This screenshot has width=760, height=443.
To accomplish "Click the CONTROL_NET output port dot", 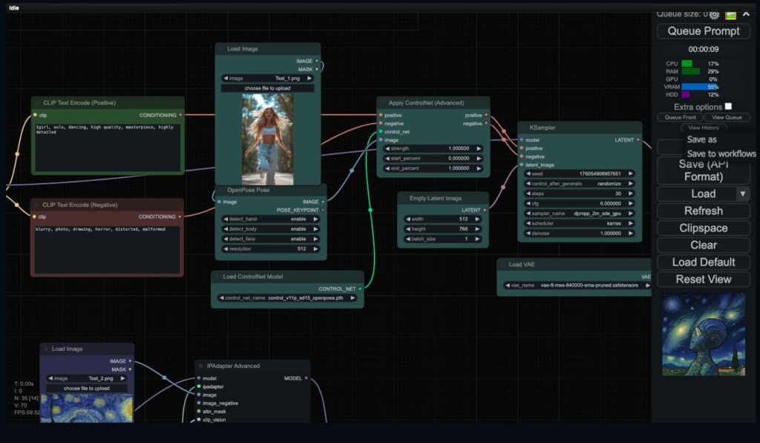I will coord(360,289).
